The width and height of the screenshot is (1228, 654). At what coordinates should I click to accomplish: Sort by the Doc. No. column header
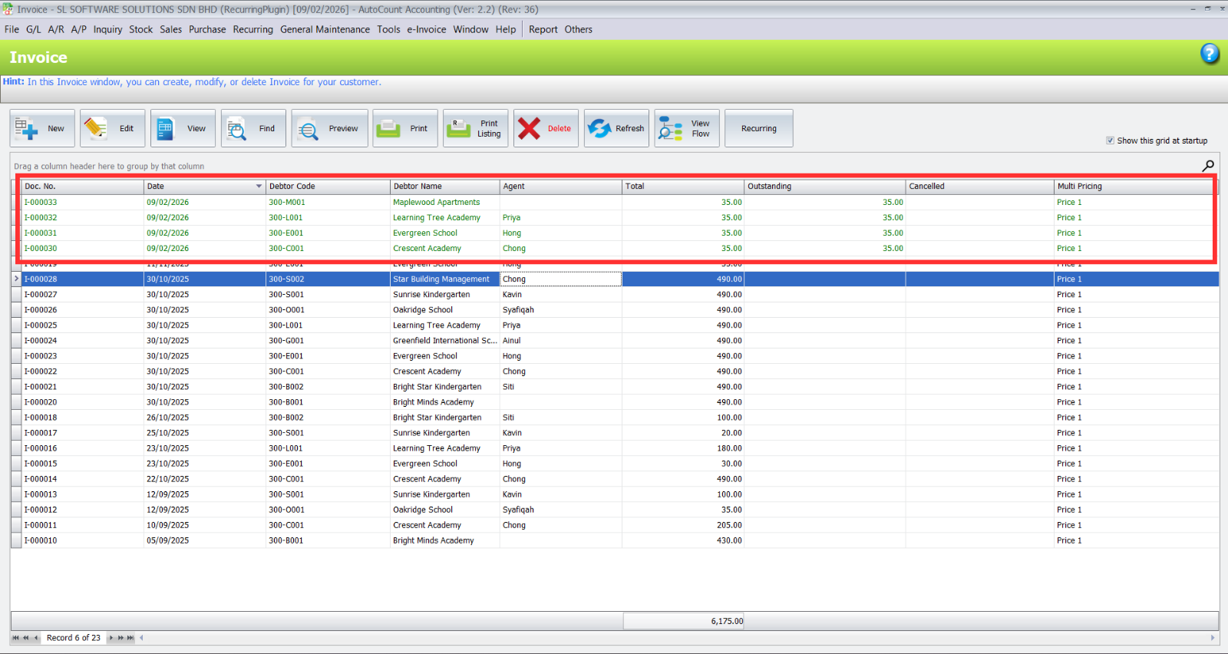83,187
